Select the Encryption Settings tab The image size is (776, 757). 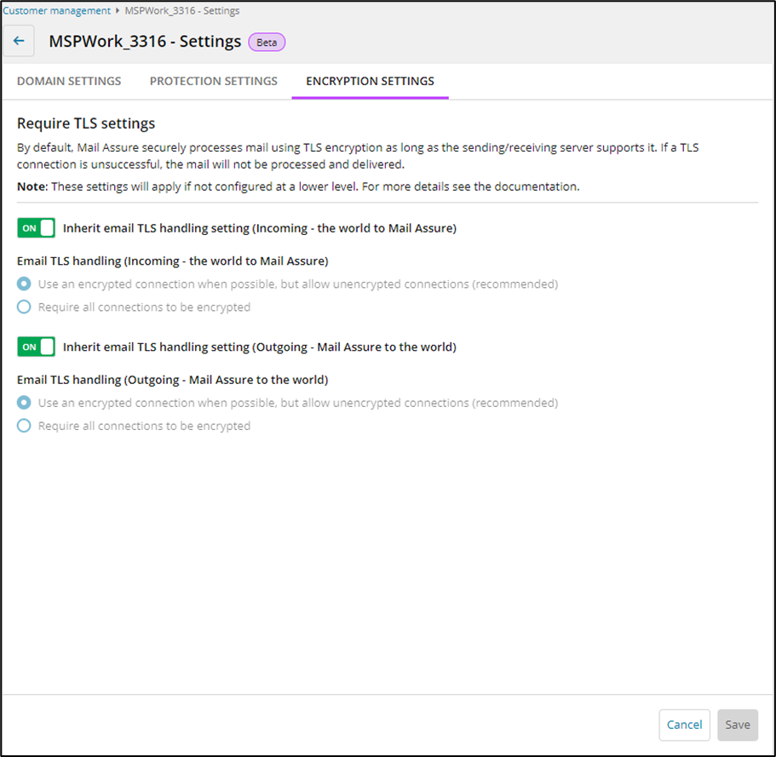point(370,81)
